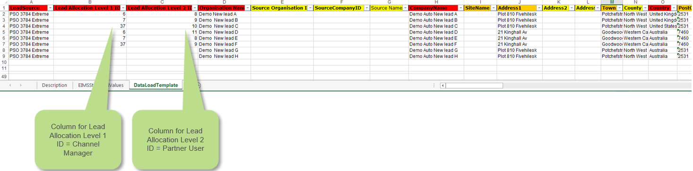Viewport: 693px width, 171px height.
Task: Open the LeadSource column filter dropdown
Action: point(50,8)
